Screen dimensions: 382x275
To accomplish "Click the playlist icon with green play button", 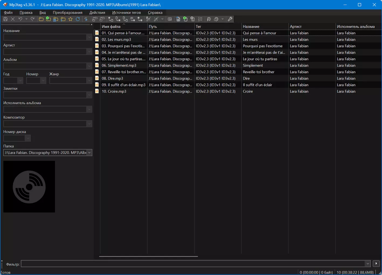I will pyautogui.click(x=185, y=19).
